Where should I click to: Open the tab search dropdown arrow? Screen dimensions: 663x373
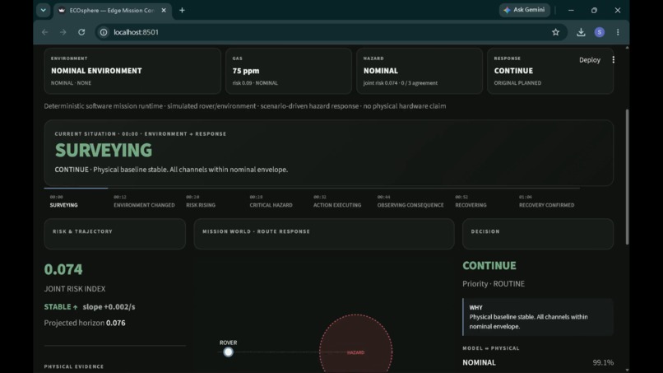tap(43, 10)
